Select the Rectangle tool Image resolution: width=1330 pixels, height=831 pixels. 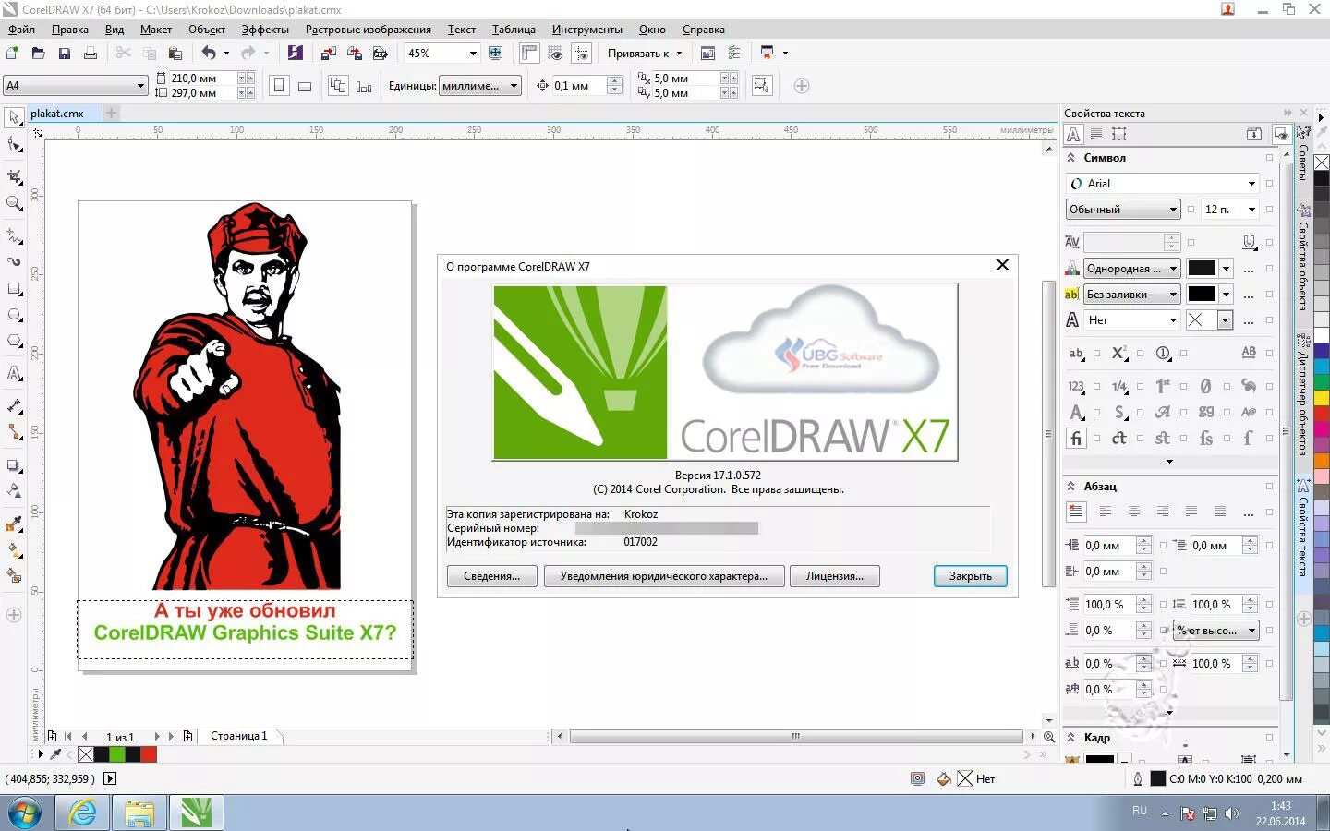[x=14, y=289]
